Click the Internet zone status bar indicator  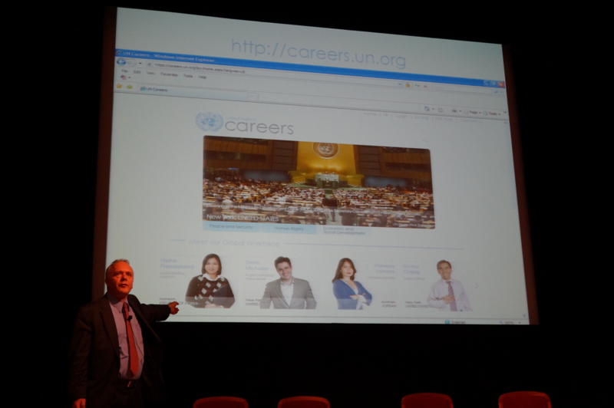(x=455, y=322)
